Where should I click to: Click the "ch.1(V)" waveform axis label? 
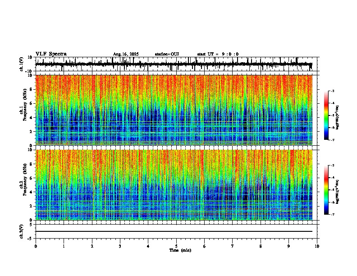pyautogui.click(x=22, y=64)
